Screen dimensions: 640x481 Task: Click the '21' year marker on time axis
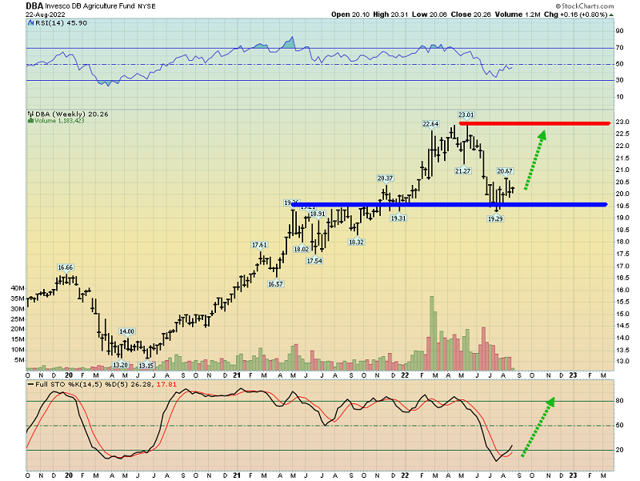tap(238, 374)
